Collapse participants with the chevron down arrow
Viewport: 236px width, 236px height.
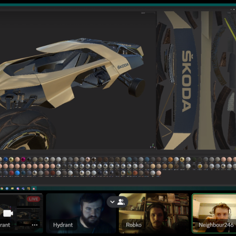[x=112, y=202]
